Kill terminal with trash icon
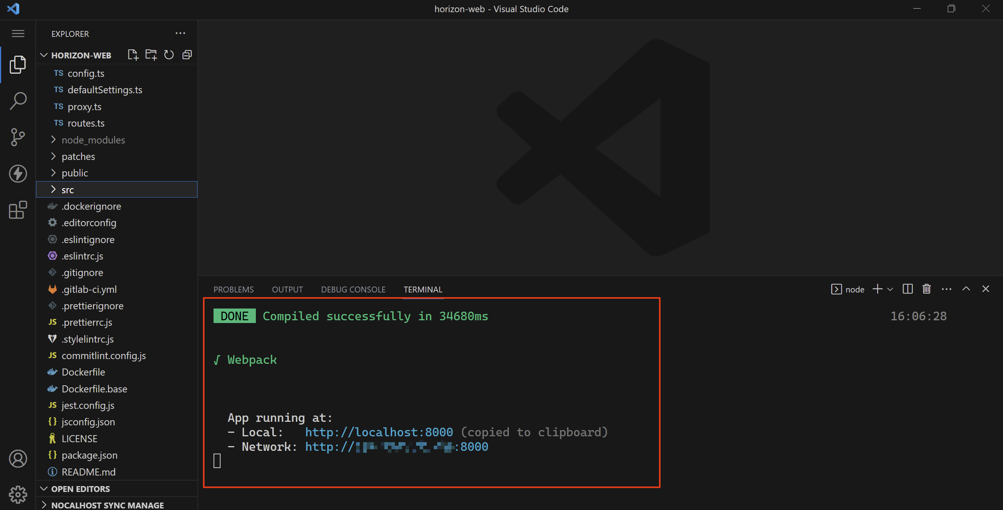 coord(927,289)
